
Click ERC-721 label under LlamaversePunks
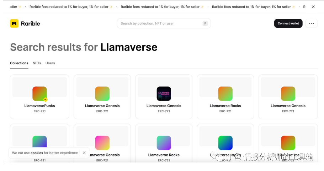pos(40,111)
